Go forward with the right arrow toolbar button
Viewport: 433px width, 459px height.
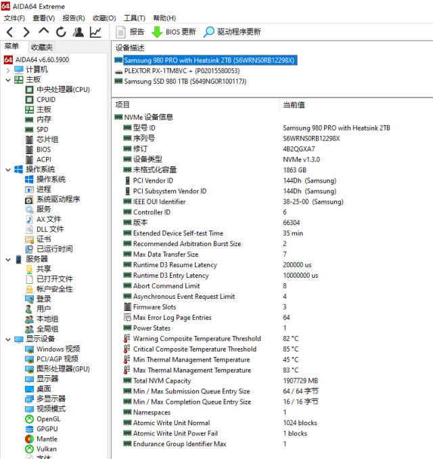[x=26, y=32]
